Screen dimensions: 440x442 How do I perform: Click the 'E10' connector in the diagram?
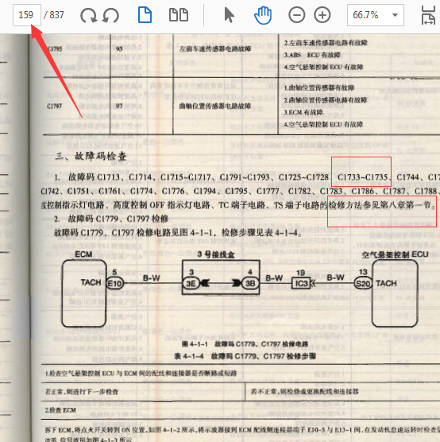click(114, 283)
